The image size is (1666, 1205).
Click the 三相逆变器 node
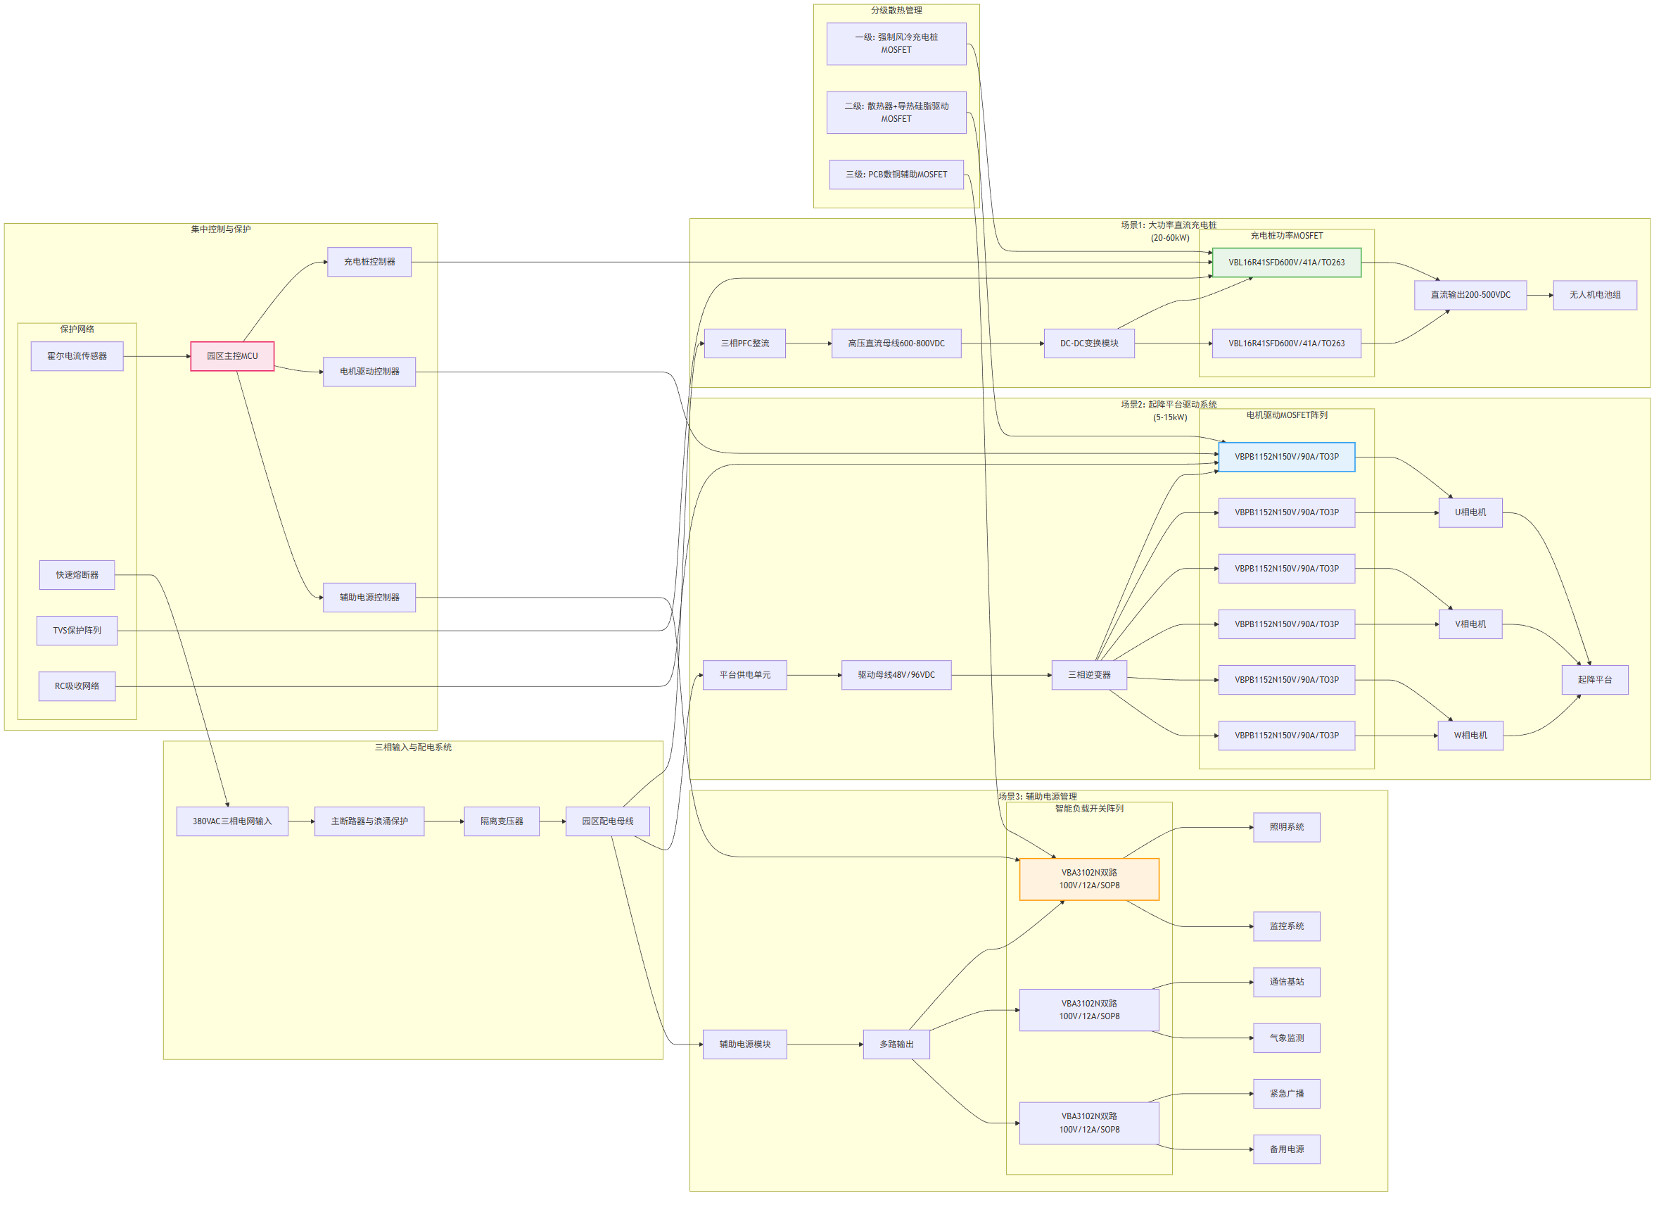[x=1089, y=675]
